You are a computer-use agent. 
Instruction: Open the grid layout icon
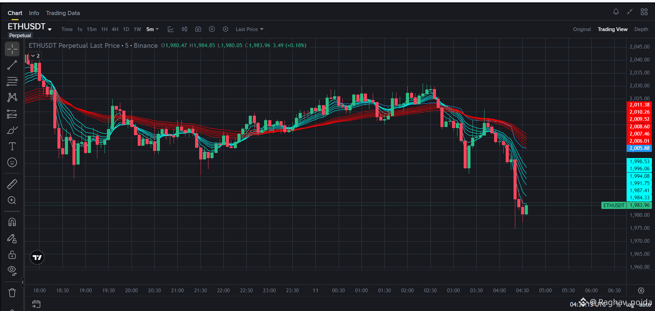644,12
